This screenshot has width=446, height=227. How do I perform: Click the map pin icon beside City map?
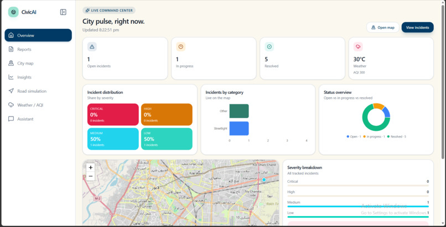(x=11, y=63)
